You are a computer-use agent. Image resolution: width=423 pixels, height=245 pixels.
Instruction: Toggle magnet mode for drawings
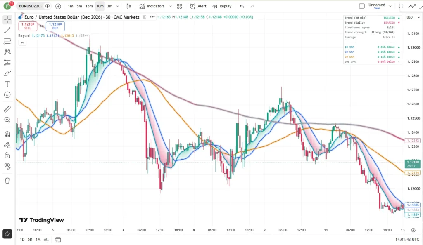7,134
